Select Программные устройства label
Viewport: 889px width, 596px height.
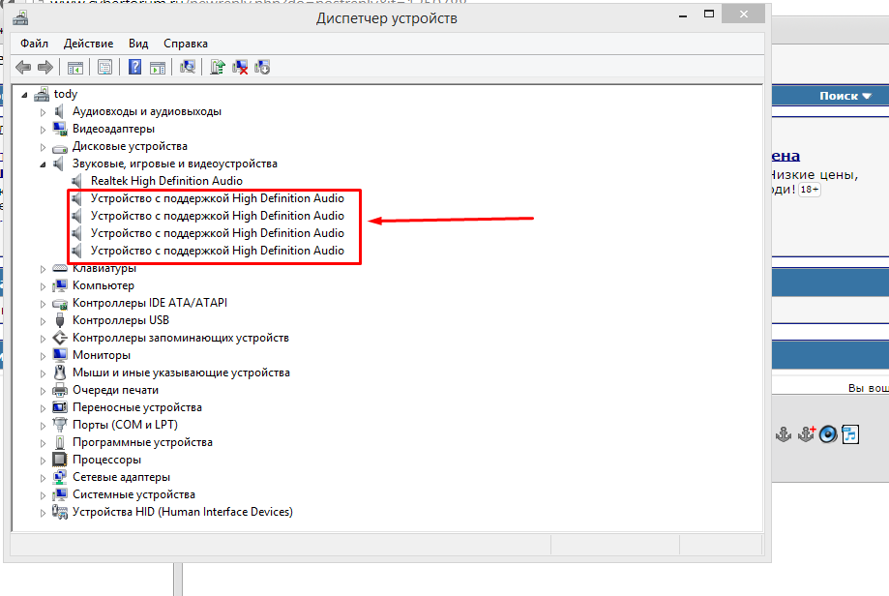coord(142,442)
